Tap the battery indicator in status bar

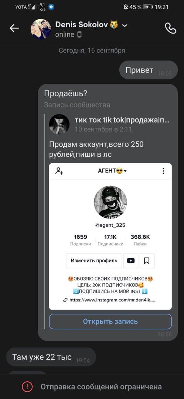tap(148, 7)
